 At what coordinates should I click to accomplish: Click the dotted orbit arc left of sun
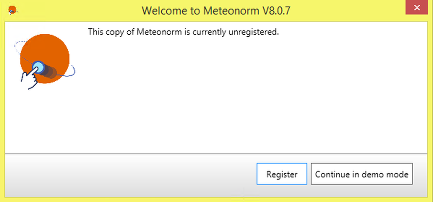click(x=16, y=45)
